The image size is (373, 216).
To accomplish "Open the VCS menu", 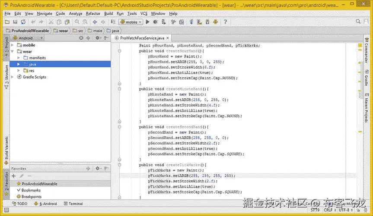I will click(143, 13).
